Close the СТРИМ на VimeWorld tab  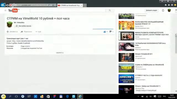[82, 5]
